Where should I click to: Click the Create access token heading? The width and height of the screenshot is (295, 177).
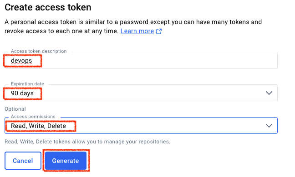pyautogui.click(x=48, y=8)
